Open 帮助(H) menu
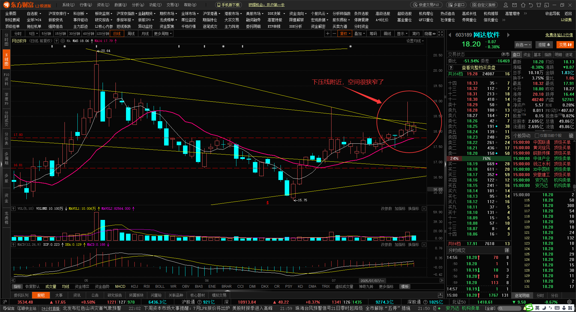This screenshot has width=576, height=312. (x=190, y=5)
